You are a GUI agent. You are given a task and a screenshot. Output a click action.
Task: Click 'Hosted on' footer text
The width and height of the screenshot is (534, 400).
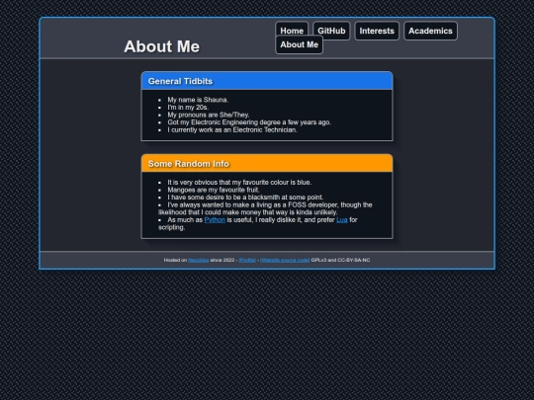[x=175, y=260]
